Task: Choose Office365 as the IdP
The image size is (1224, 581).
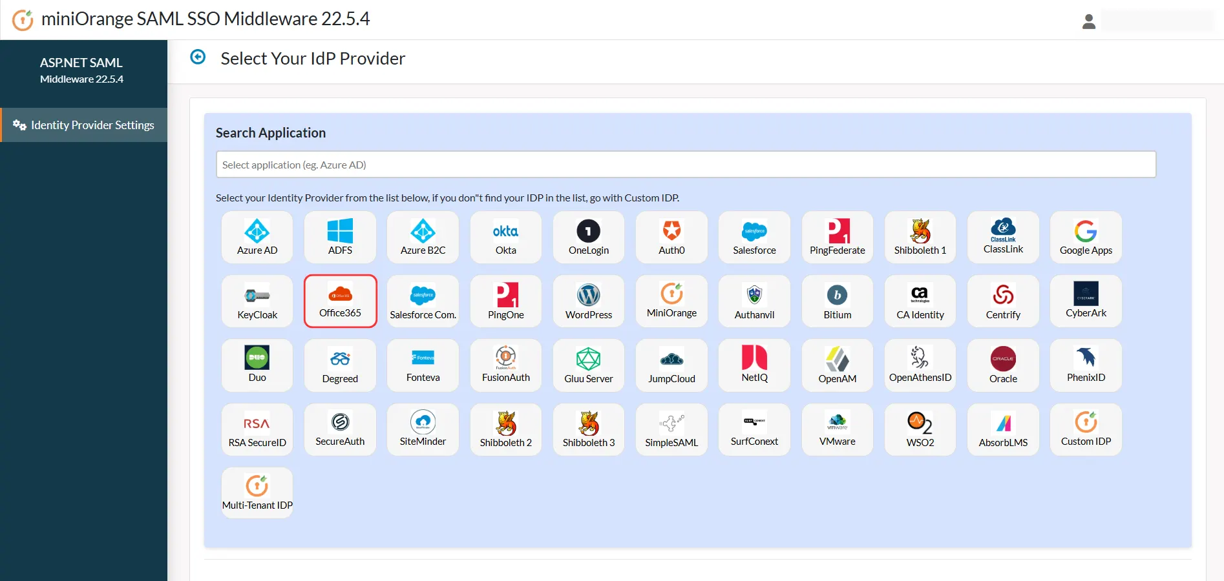Action: pyautogui.click(x=340, y=301)
